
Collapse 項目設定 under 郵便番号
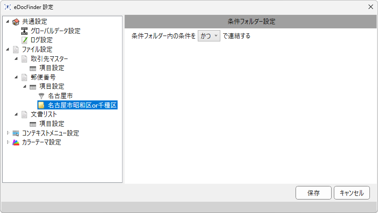25,86
